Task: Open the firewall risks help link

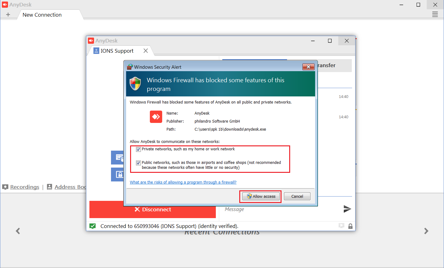Action: click(x=183, y=182)
